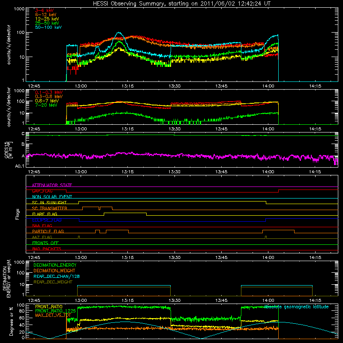Click the A0.1 level label on GOES axis
343x343 pixels.
20,166
